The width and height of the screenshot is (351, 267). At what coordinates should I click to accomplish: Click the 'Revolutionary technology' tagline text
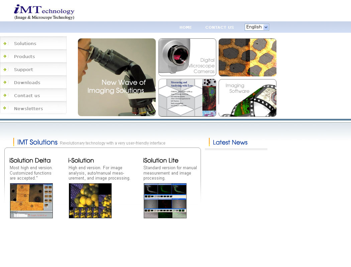113,143
